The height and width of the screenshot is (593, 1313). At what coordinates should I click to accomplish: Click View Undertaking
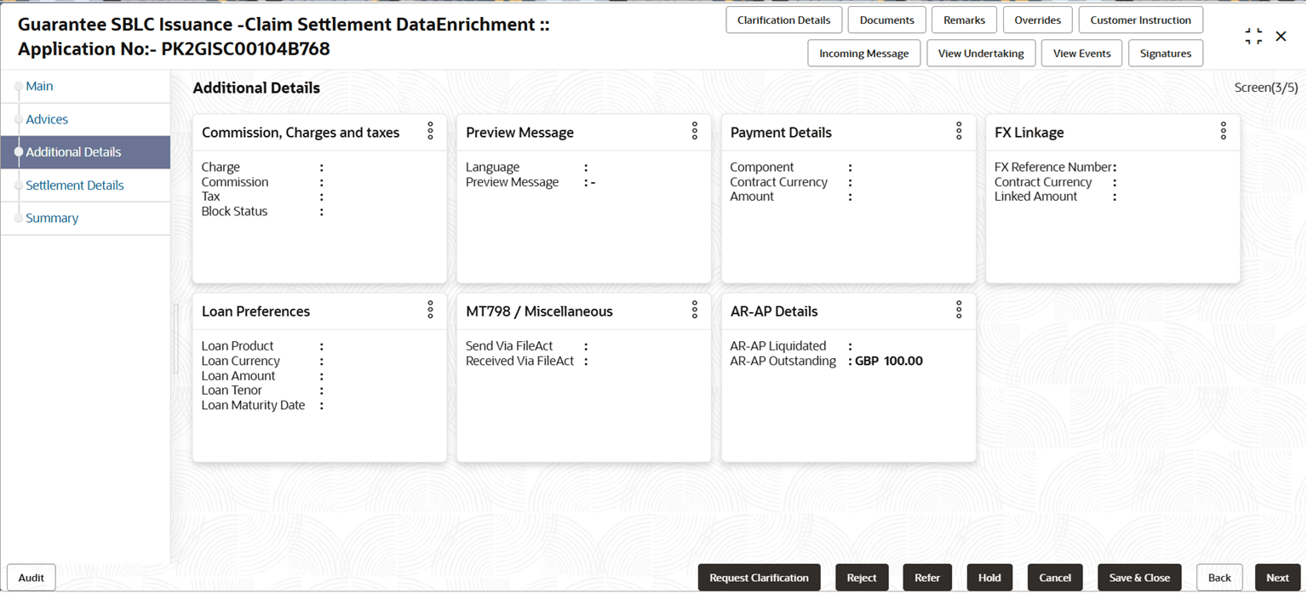[x=981, y=53]
